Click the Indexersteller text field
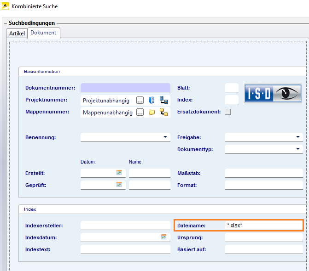Viewport: 309px width, 271px height. [125, 226]
